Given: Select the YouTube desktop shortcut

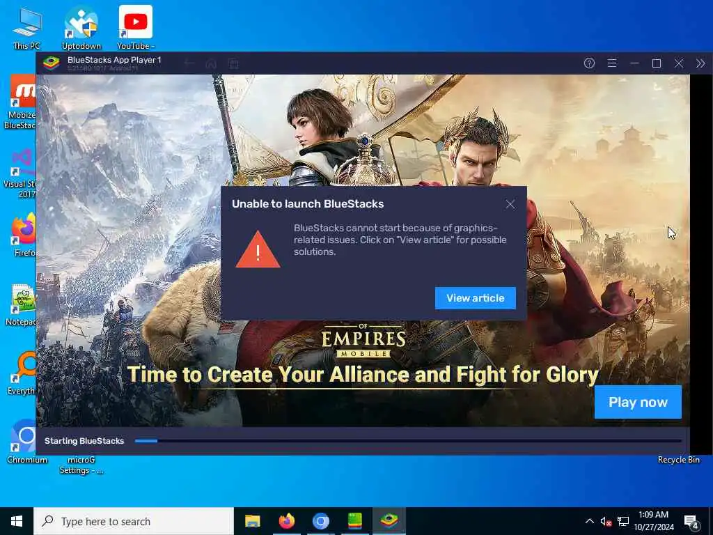Looking at the screenshot, I should 136,27.
